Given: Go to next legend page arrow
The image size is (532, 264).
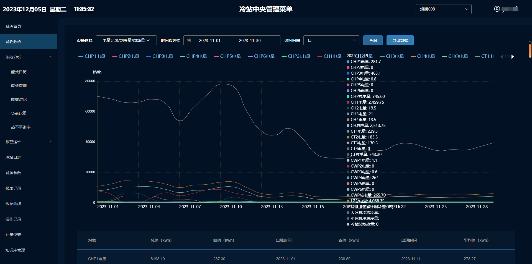Looking at the screenshot, I should click(x=513, y=57).
